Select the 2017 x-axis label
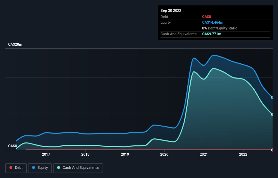The image size is (278, 178). coord(46,154)
